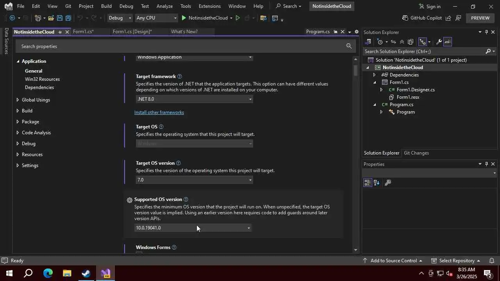Show help for Target OS version info icon
Screen dimensions: 500x281
tap(178, 163)
